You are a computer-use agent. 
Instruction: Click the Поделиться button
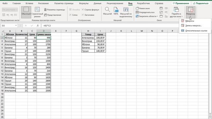tap(201, 3)
